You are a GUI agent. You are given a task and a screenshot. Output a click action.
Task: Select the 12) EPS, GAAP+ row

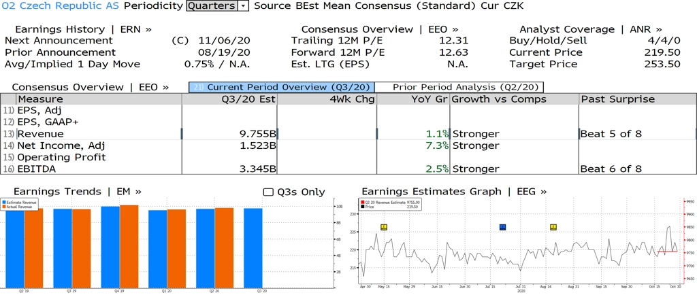coord(348,122)
